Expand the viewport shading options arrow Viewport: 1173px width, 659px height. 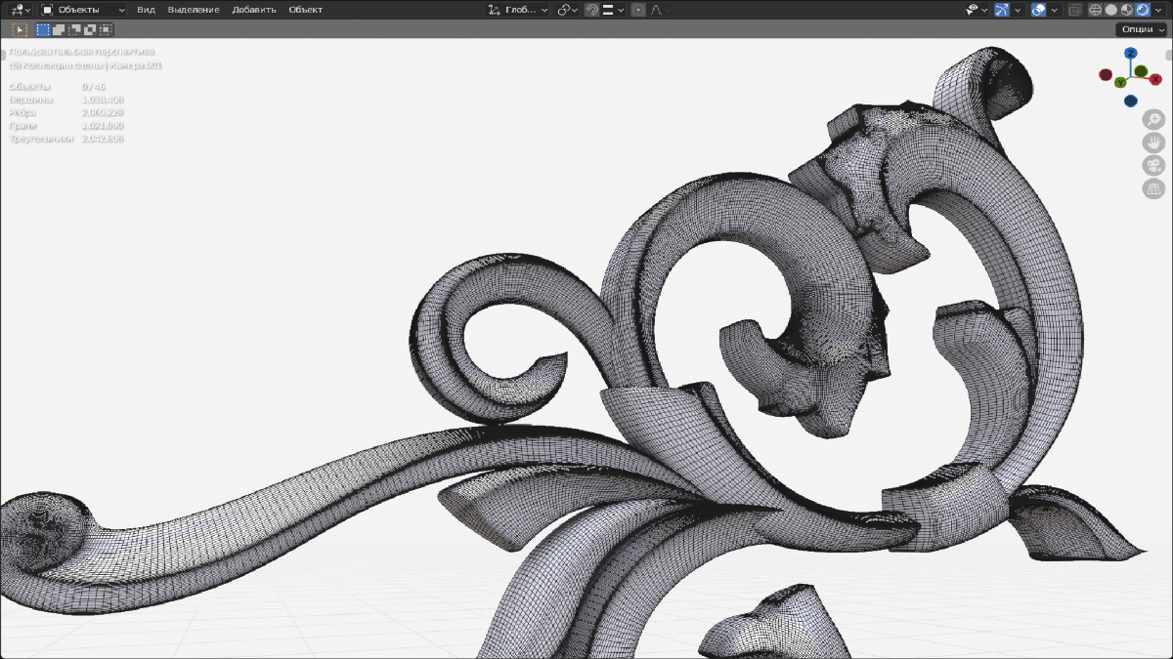[1160, 10]
